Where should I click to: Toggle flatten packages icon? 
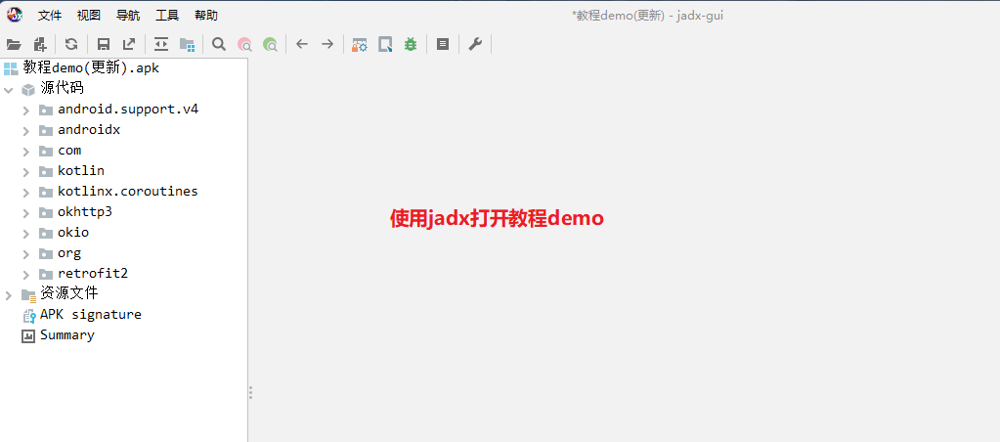pos(187,44)
